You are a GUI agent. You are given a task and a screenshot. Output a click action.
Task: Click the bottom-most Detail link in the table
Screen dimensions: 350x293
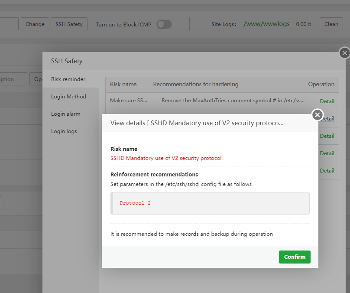point(327,170)
